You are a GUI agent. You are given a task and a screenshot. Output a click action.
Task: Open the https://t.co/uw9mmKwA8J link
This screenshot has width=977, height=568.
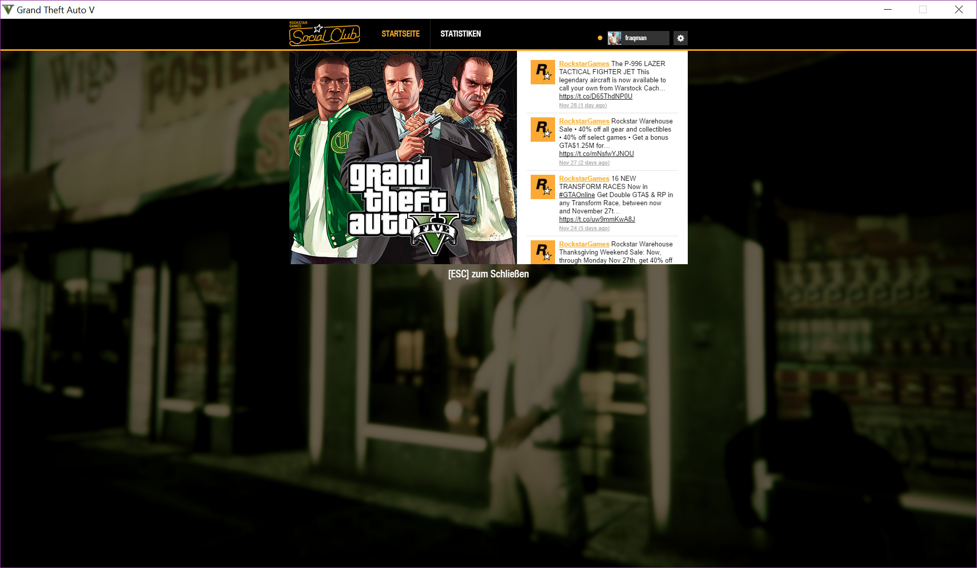tap(597, 219)
